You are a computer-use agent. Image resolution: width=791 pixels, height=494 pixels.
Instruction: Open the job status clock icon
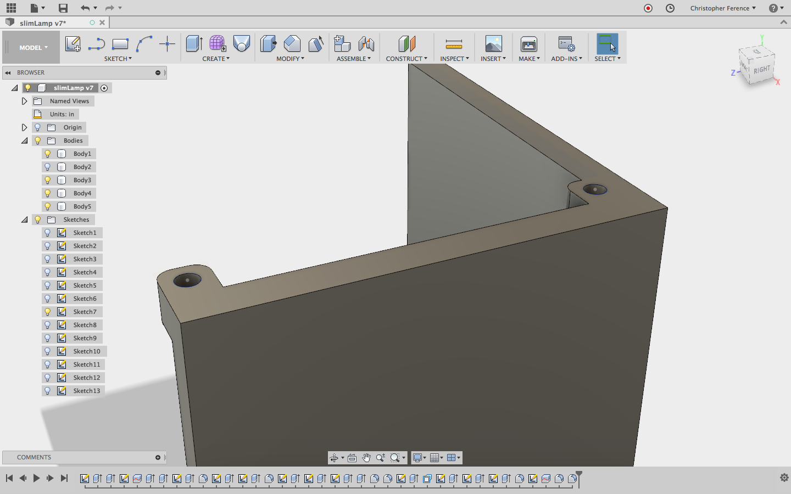coord(670,8)
